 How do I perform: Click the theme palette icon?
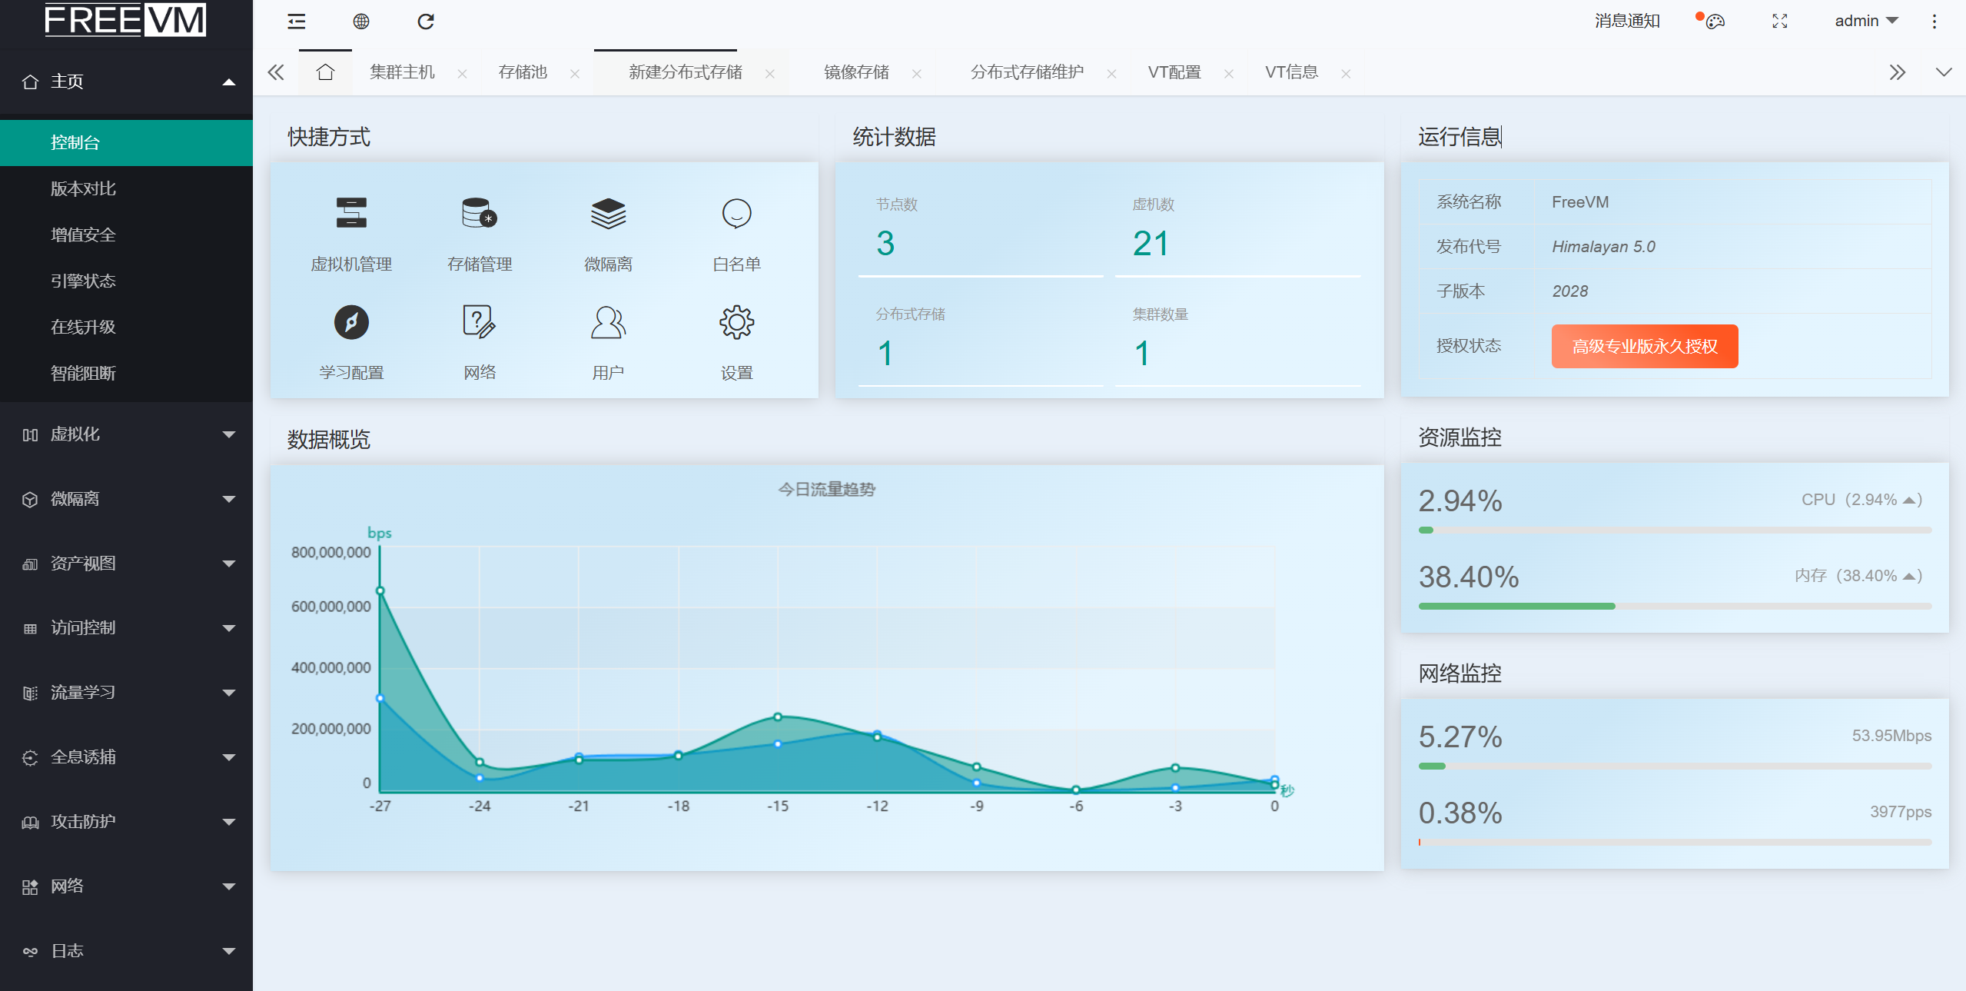click(x=1715, y=22)
